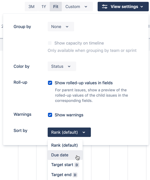150x180 pixels.
Task: Pick Target end in sort menu
Action: click(65, 175)
